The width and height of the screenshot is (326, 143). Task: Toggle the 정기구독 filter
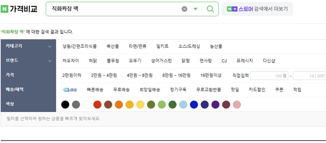click(x=178, y=90)
